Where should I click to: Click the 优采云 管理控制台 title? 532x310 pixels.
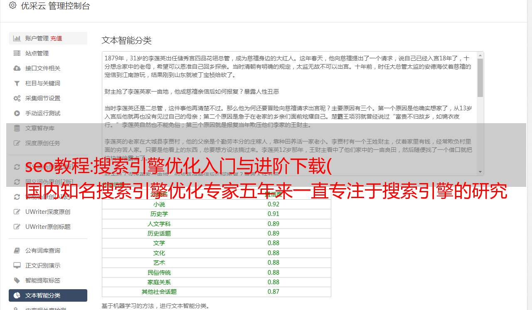55,6
